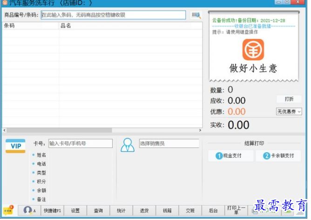Expand the 无优惠券 coupon dropdown
The width and height of the screenshot is (311, 220).
coord(289,112)
